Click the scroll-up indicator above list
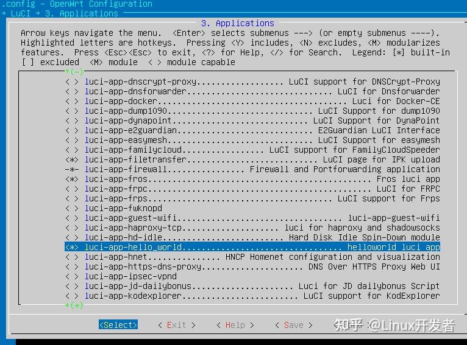 [x=74, y=72]
